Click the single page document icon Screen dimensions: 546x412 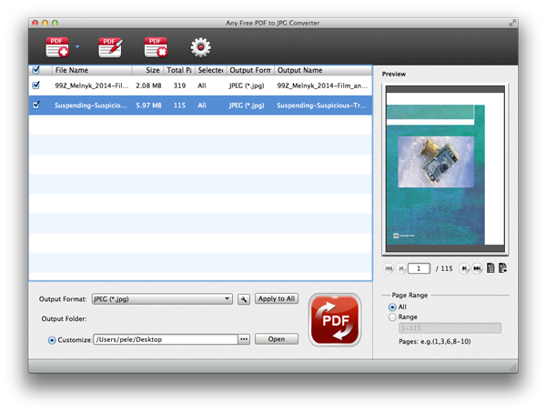(x=490, y=268)
